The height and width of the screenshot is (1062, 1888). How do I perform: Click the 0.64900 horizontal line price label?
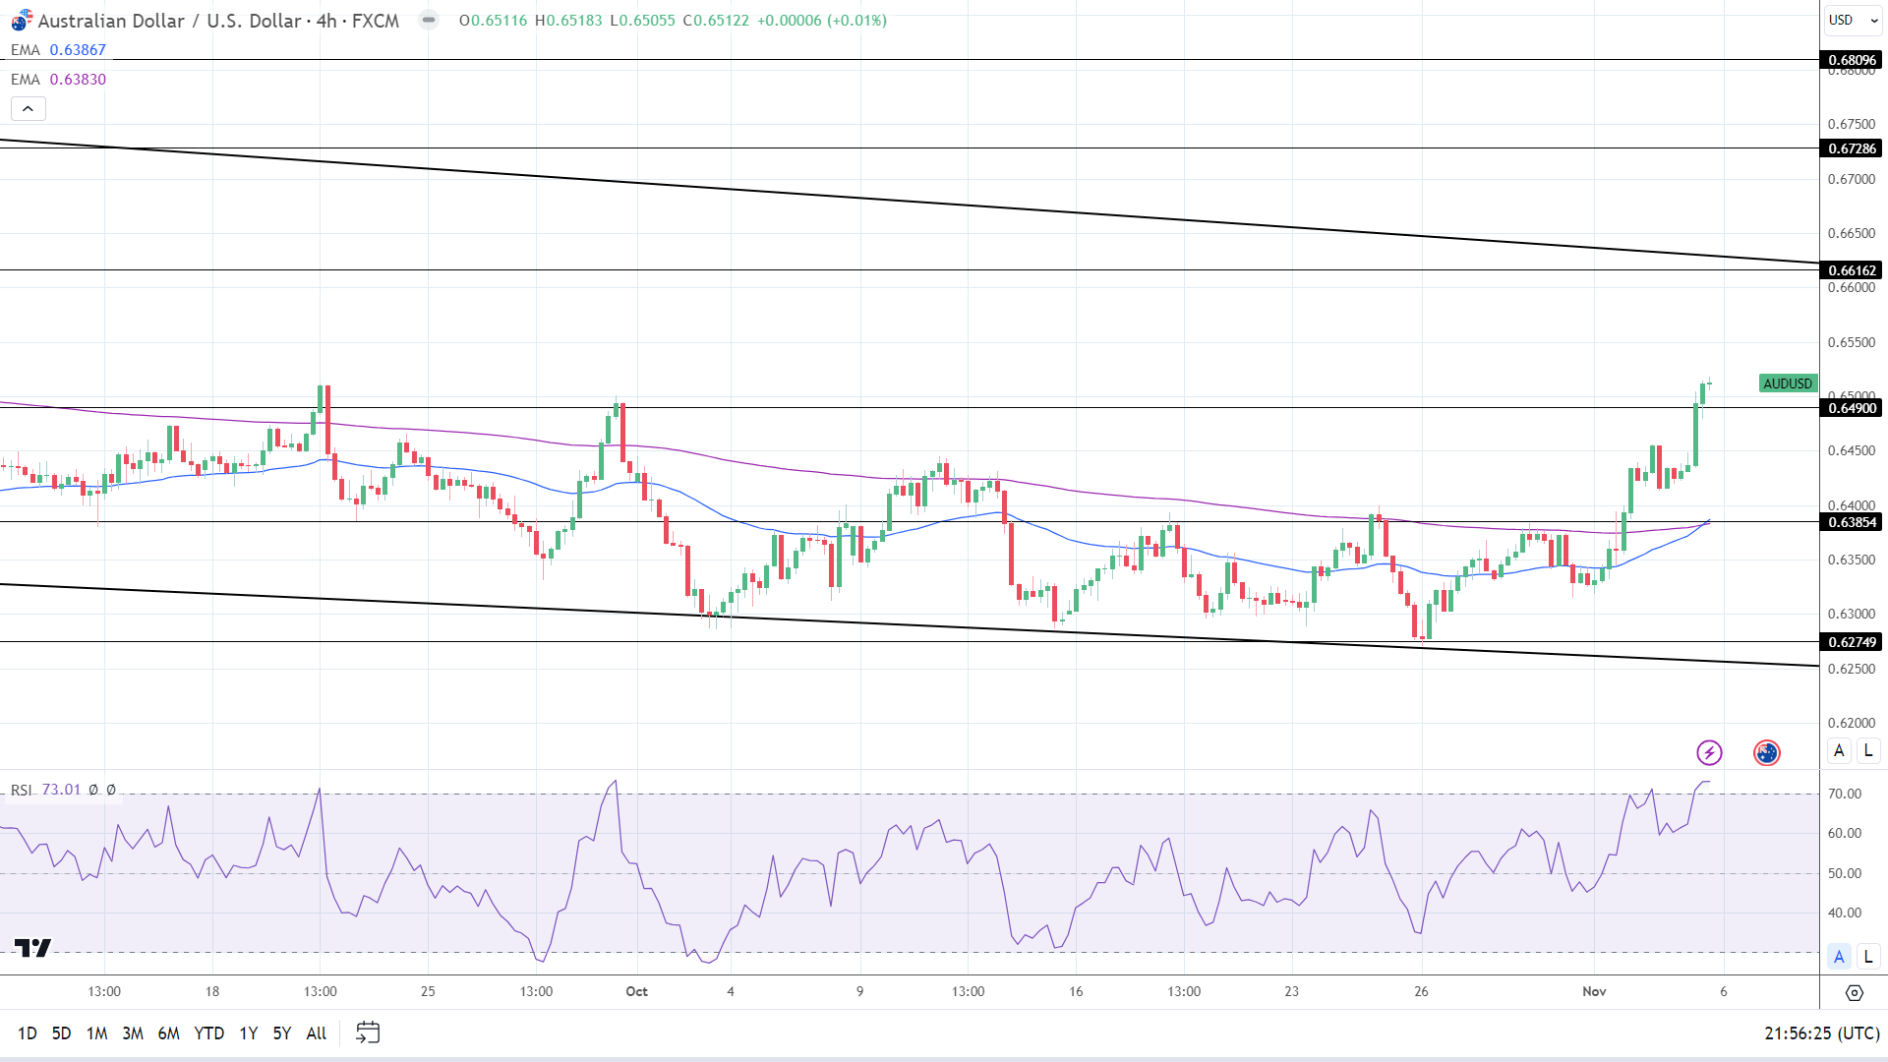[x=1852, y=408]
